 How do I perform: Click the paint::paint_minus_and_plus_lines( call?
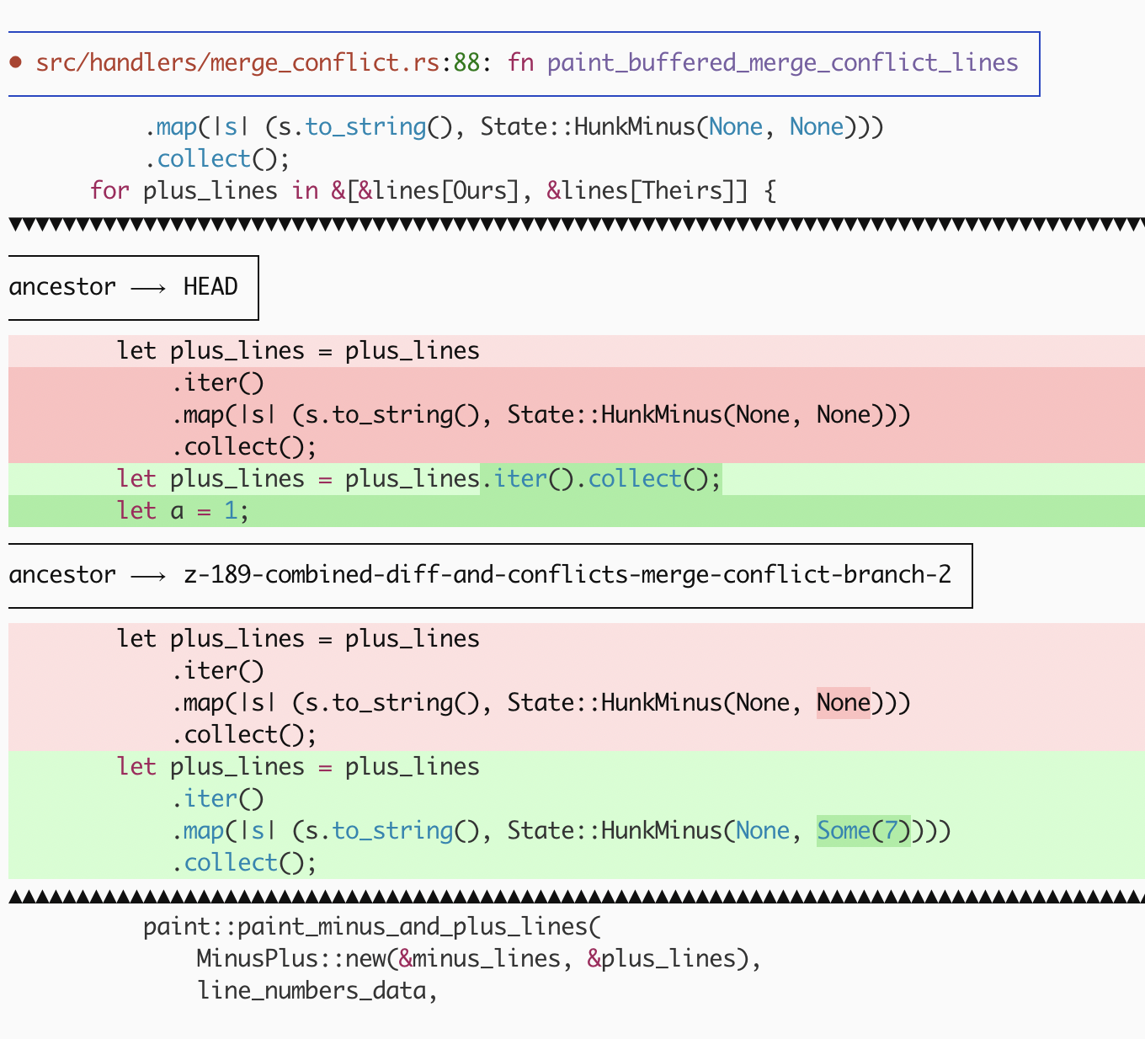(x=372, y=927)
